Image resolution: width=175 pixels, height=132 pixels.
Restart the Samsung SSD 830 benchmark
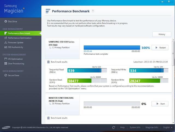160,48
